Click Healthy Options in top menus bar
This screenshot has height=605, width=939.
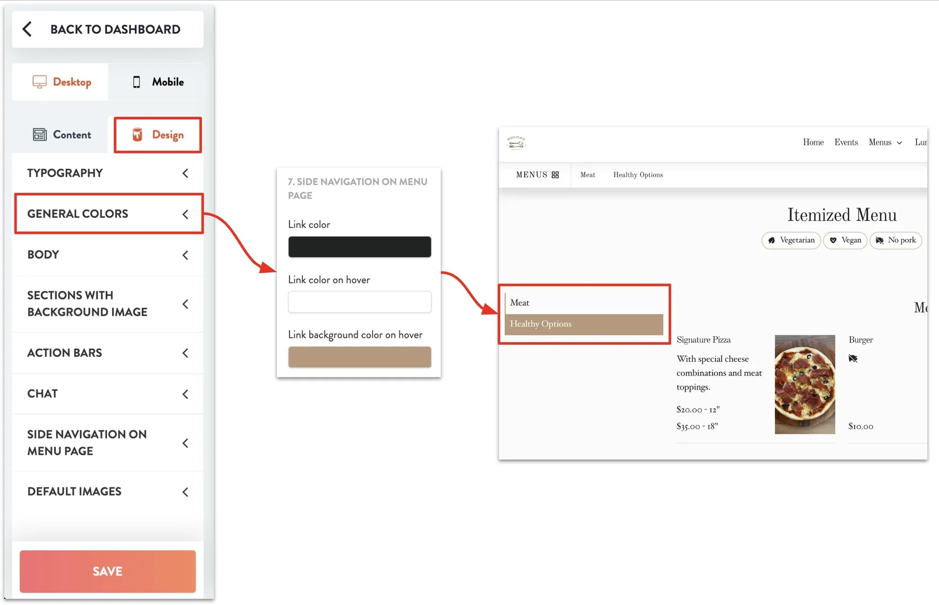638,175
